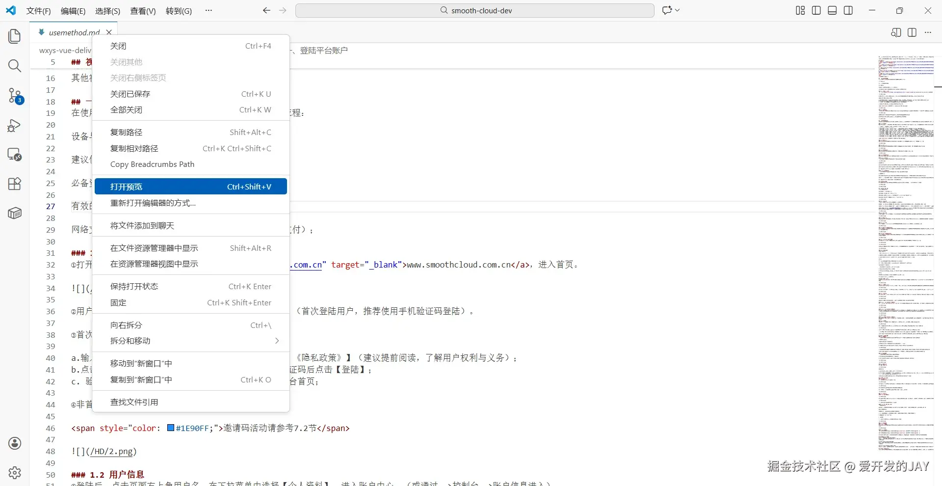Image resolution: width=942 pixels, height=486 pixels.
Task: Choose 移动到"新窗口"中 menu entry
Action: pos(191,363)
